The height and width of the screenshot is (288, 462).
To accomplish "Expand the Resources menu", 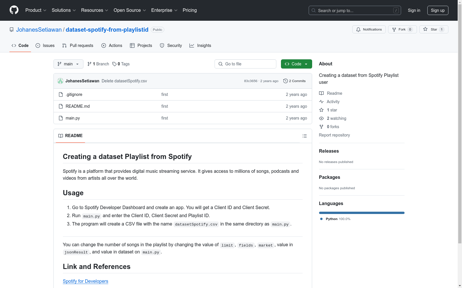I will 95,10.
